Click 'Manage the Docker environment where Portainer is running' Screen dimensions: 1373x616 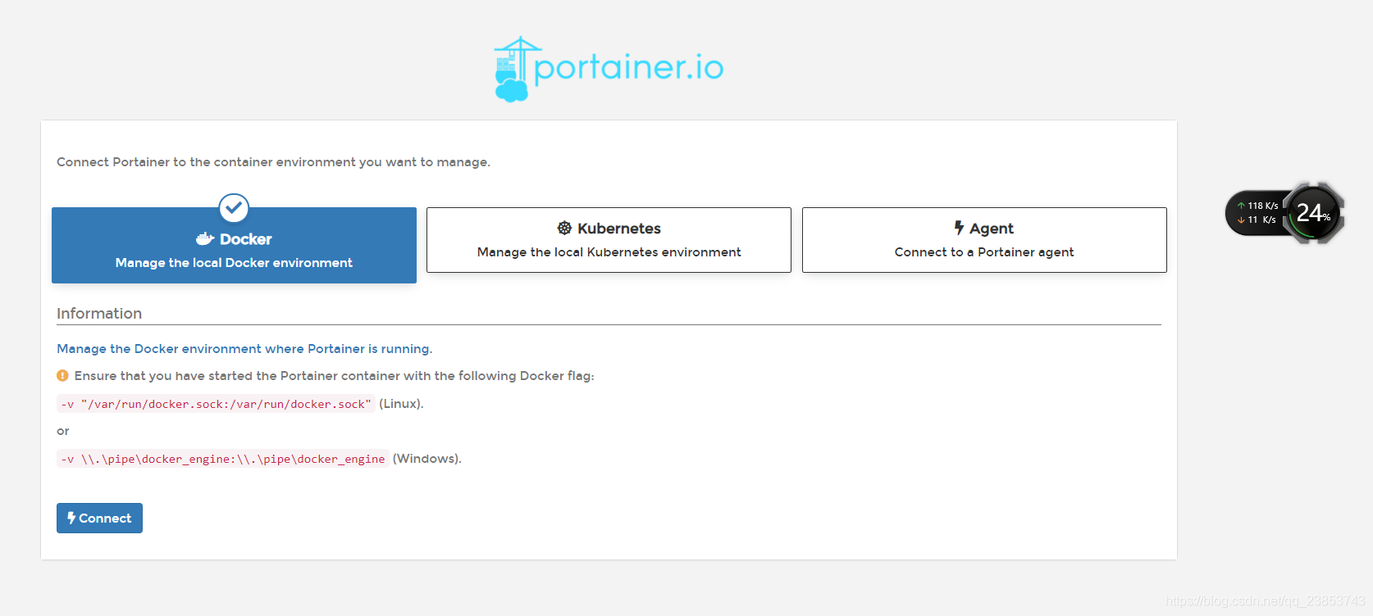[244, 349]
